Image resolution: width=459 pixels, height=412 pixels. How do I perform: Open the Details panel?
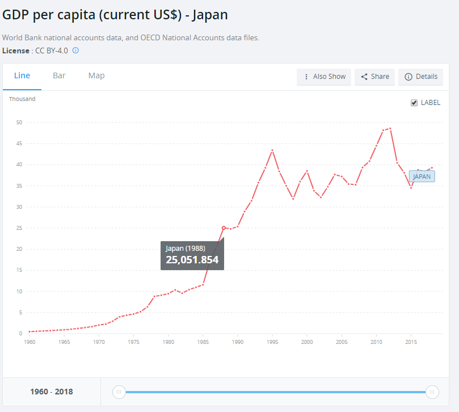(420, 77)
